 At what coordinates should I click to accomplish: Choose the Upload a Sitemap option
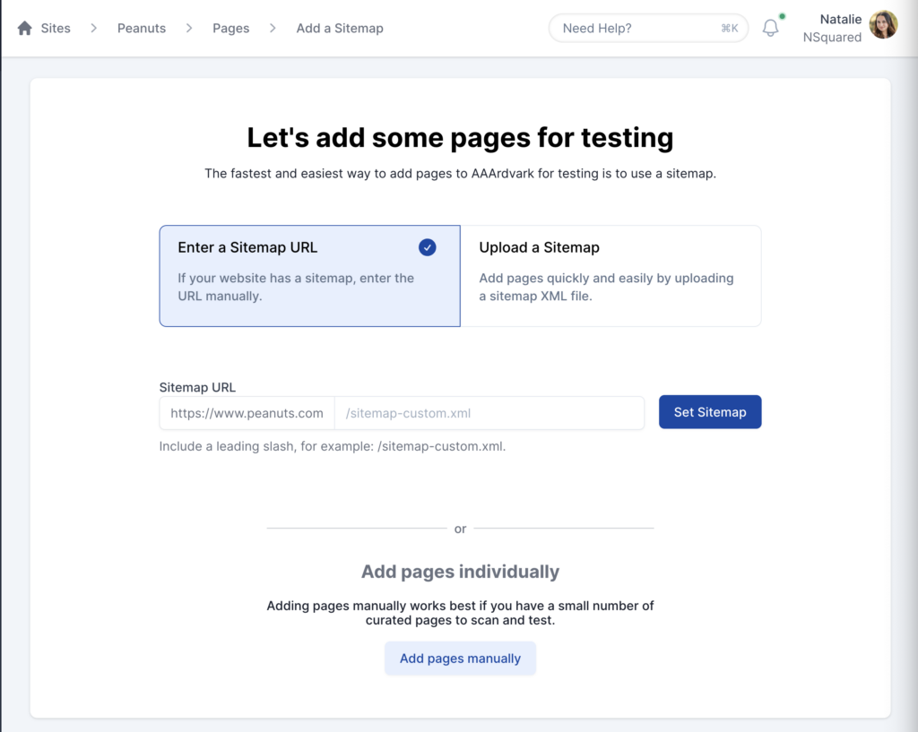coord(611,275)
